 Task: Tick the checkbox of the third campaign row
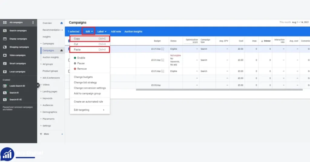pos(69,71)
